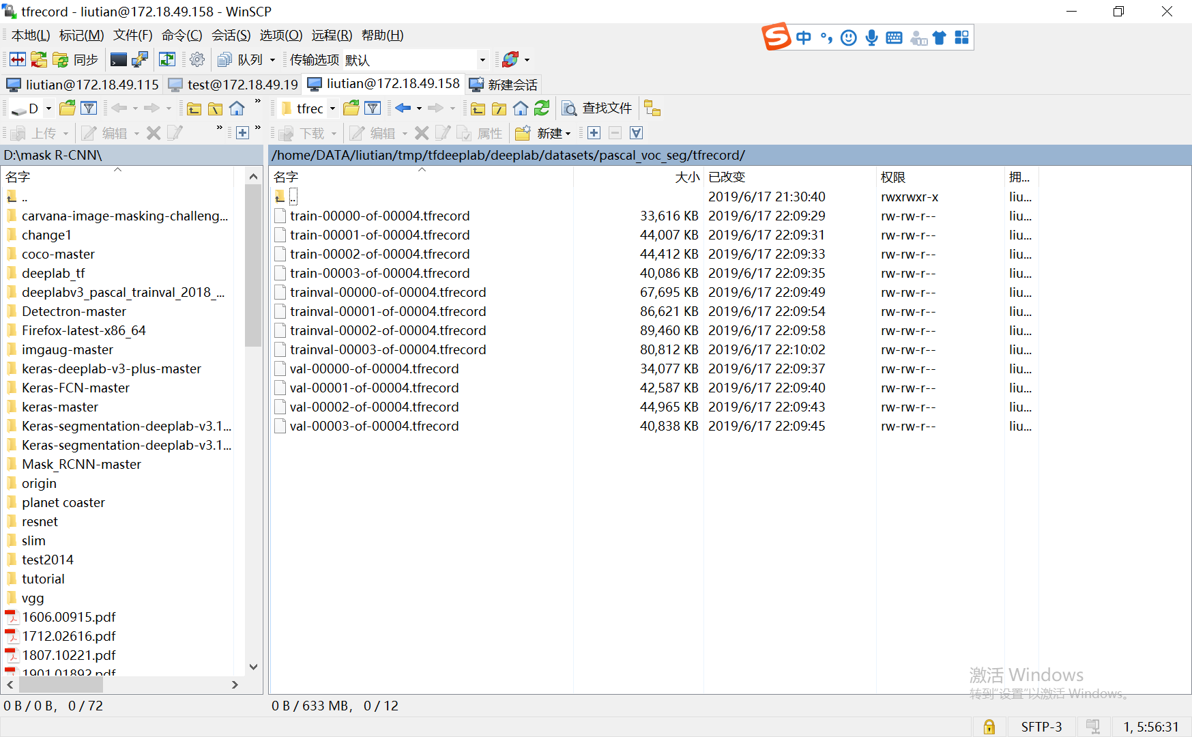The height and width of the screenshot is (737, 1192).
Task: Refresh the remote directory listing
Action: pos(542,109)
